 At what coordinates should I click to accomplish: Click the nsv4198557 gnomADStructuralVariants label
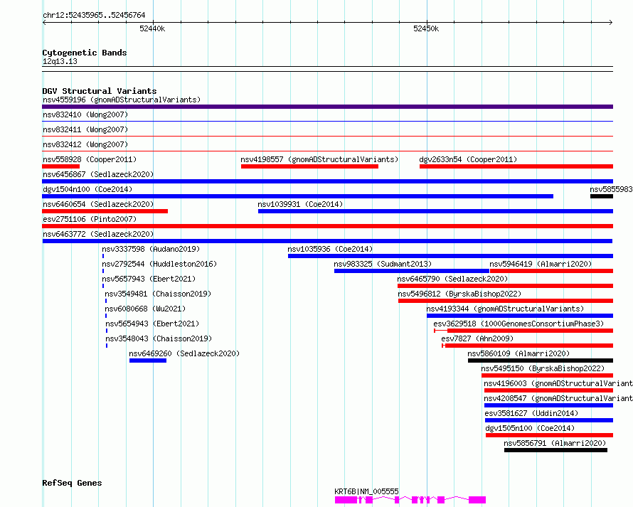pos(319,159)
